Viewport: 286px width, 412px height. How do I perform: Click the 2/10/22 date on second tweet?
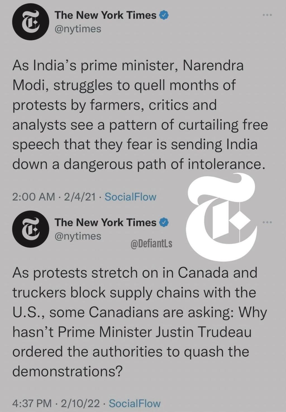[x=80, y=403]
